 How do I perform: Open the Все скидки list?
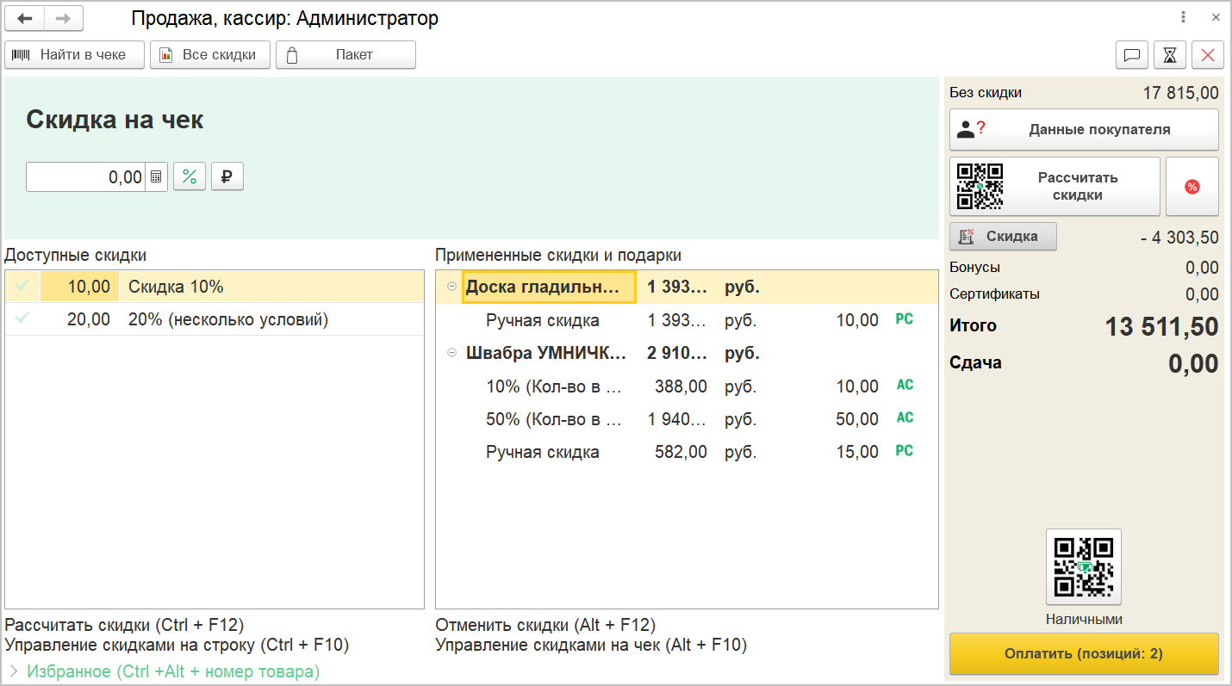(x=209, y=55)
